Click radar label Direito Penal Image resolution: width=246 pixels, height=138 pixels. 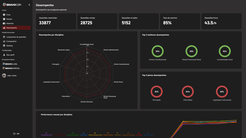(118, 82)
